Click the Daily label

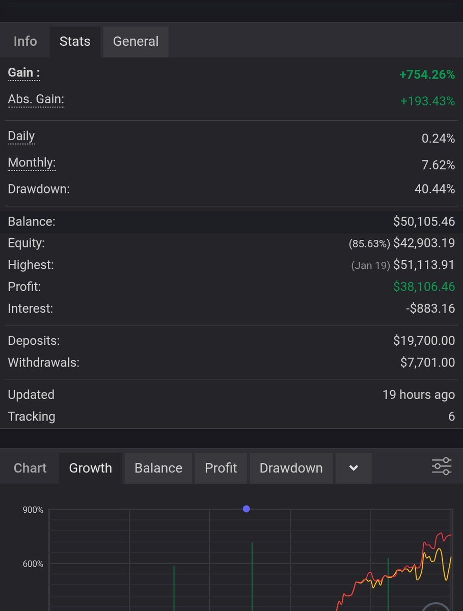click(21, 136)
